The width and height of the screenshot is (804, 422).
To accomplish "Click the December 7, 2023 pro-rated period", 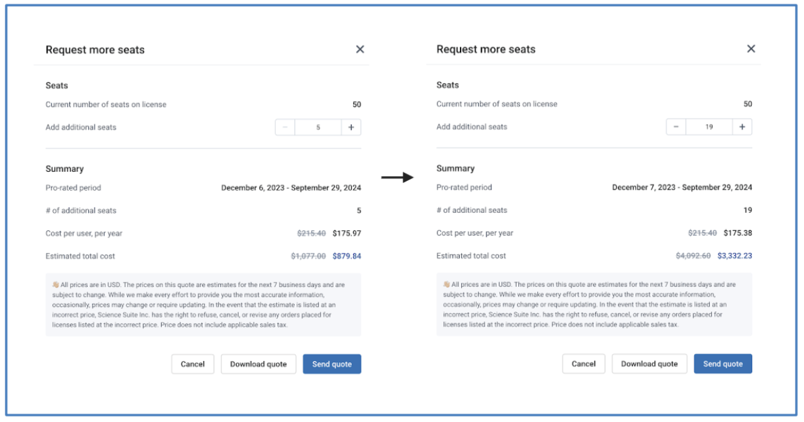I will coord(682,187).
